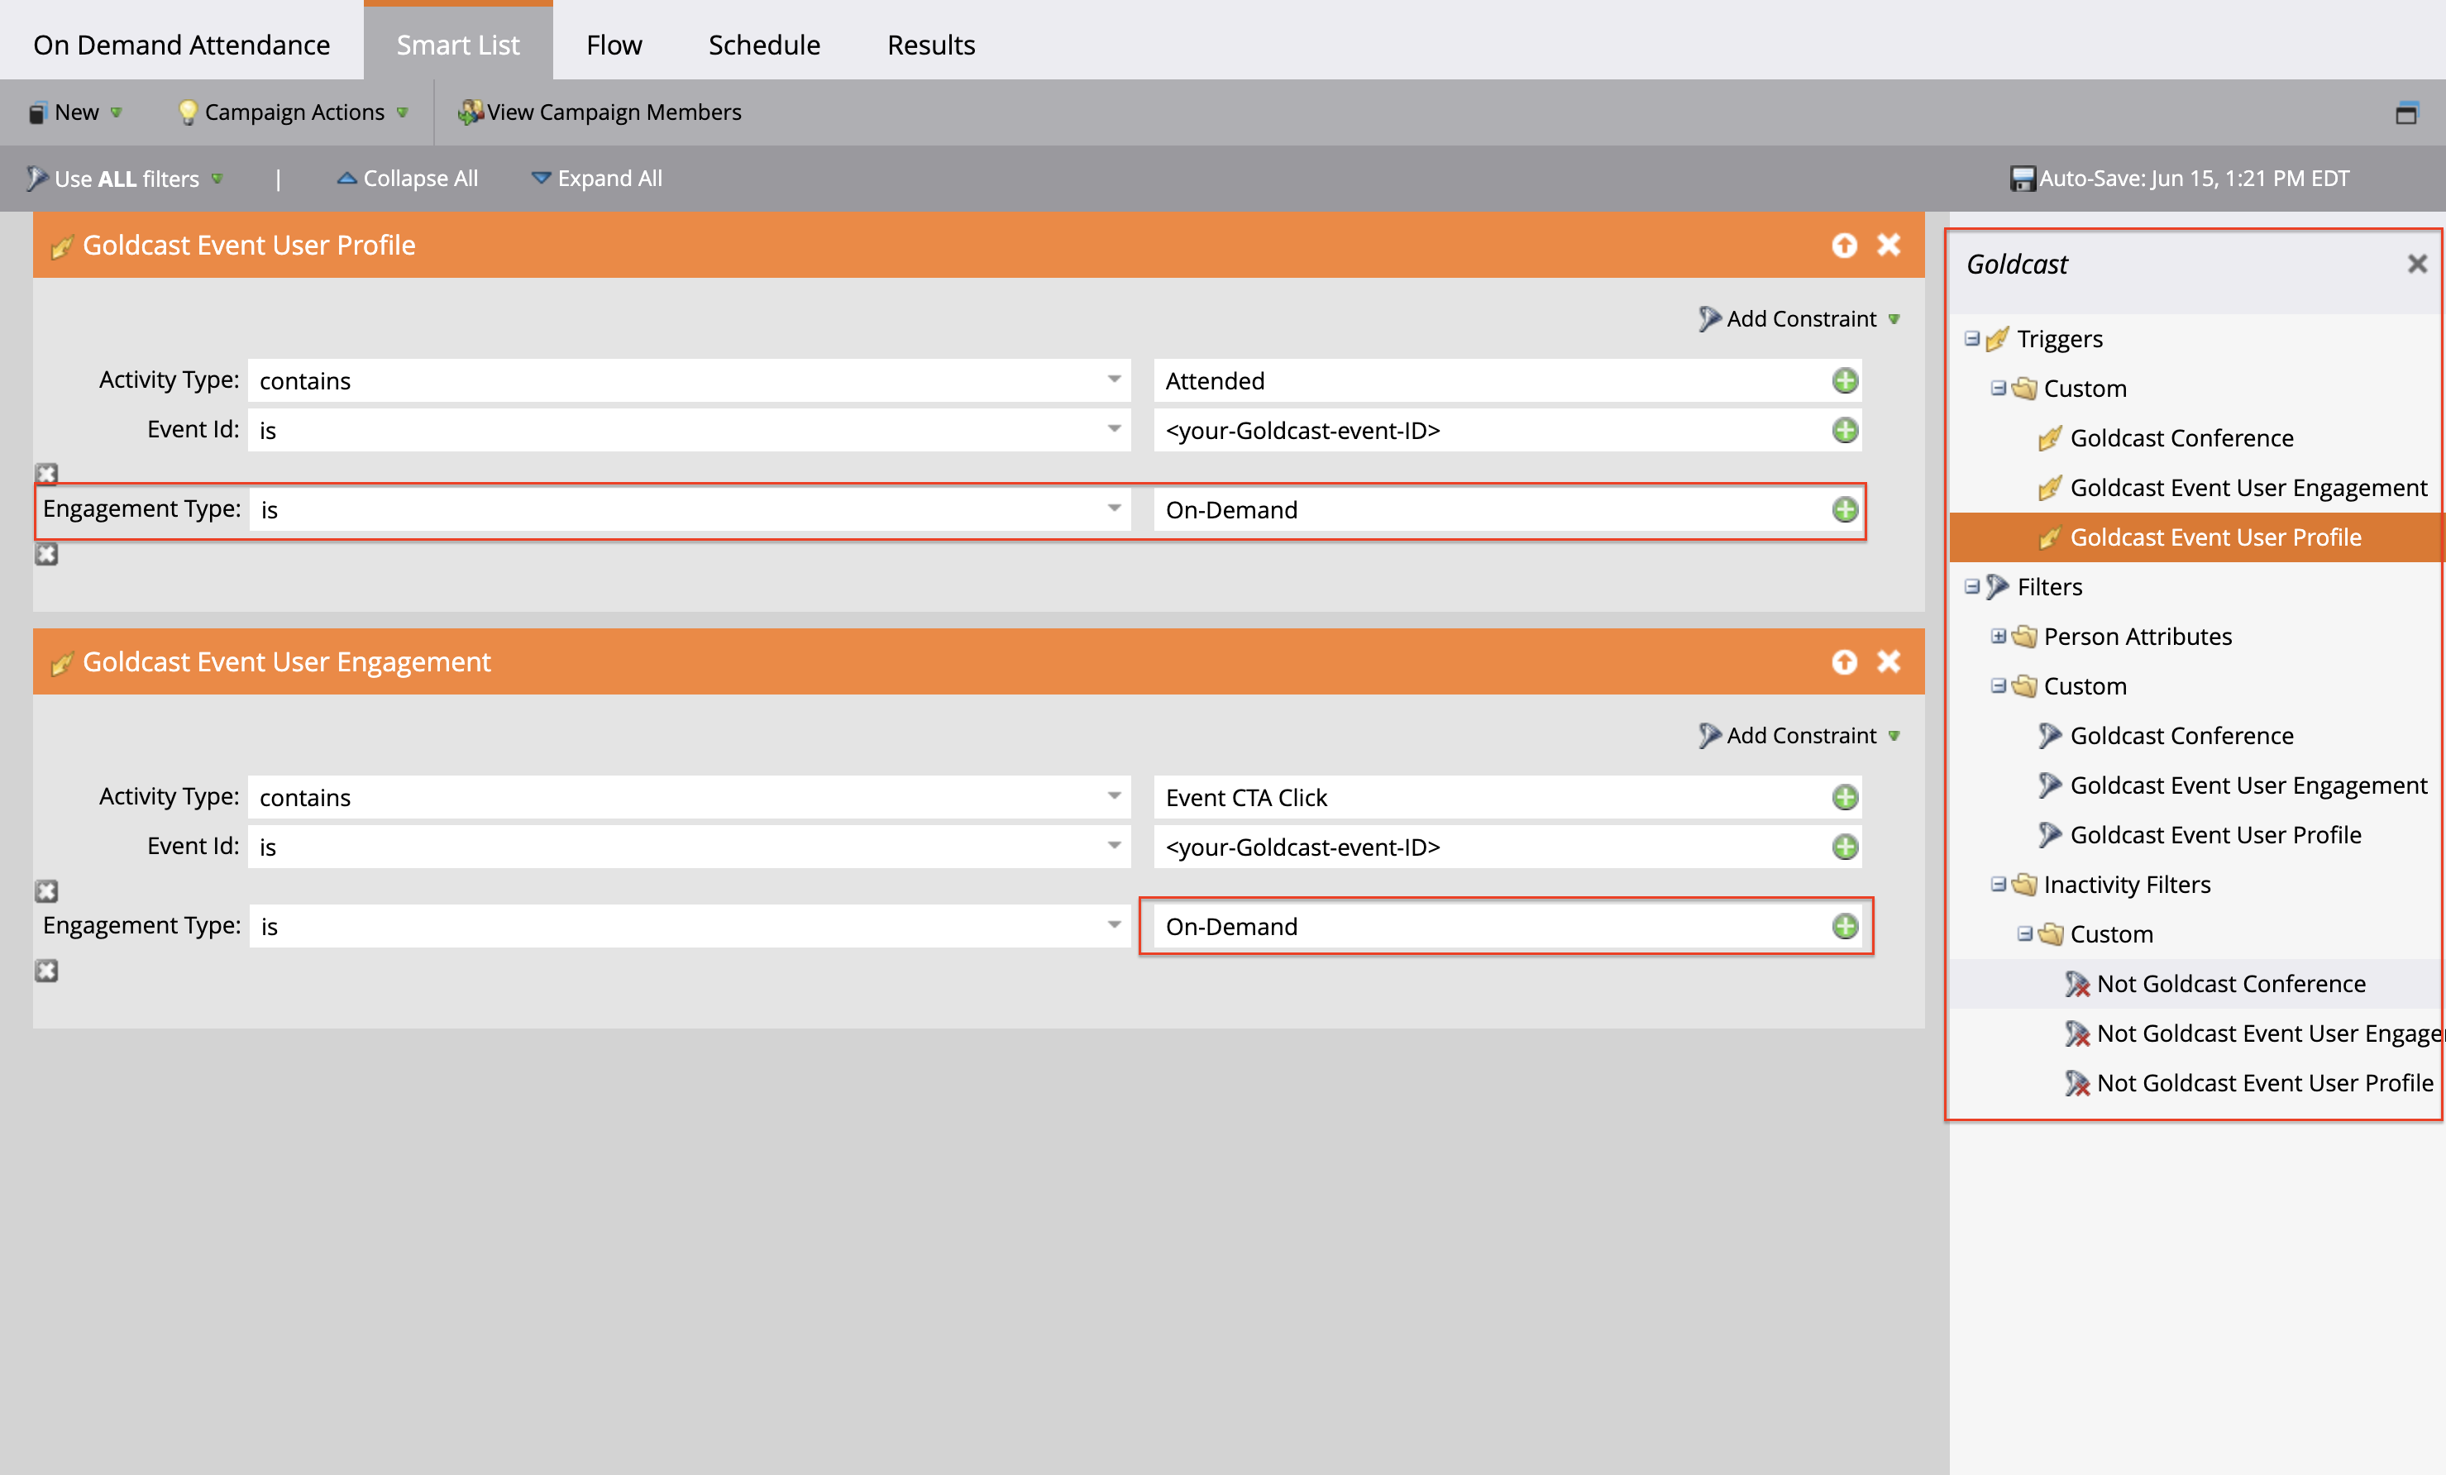
Task: Collapse the Triggers tree node
Action: click(1971, 338)
